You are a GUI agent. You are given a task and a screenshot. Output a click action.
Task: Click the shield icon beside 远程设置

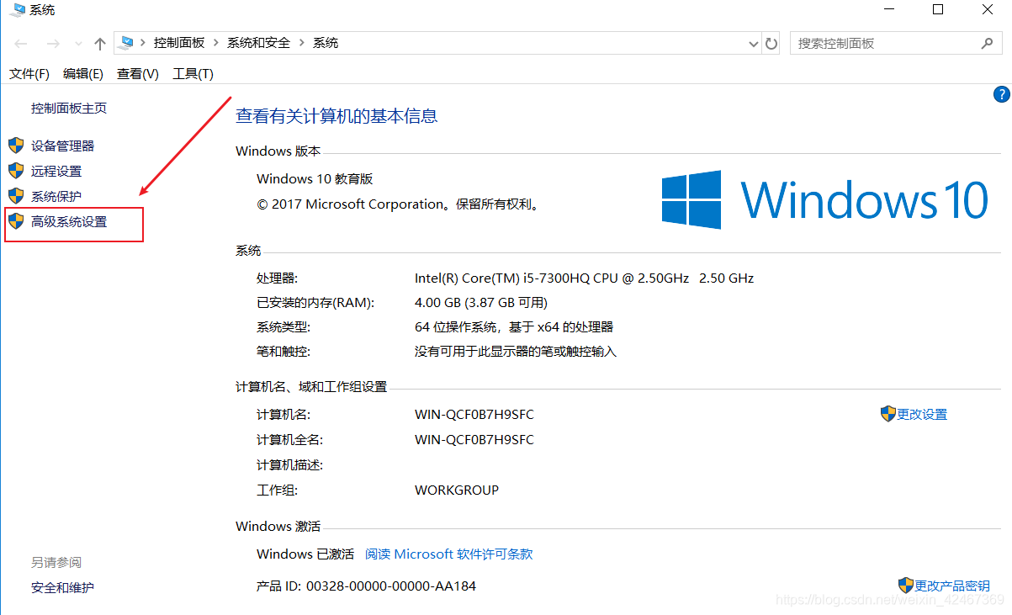pos(16,171)
